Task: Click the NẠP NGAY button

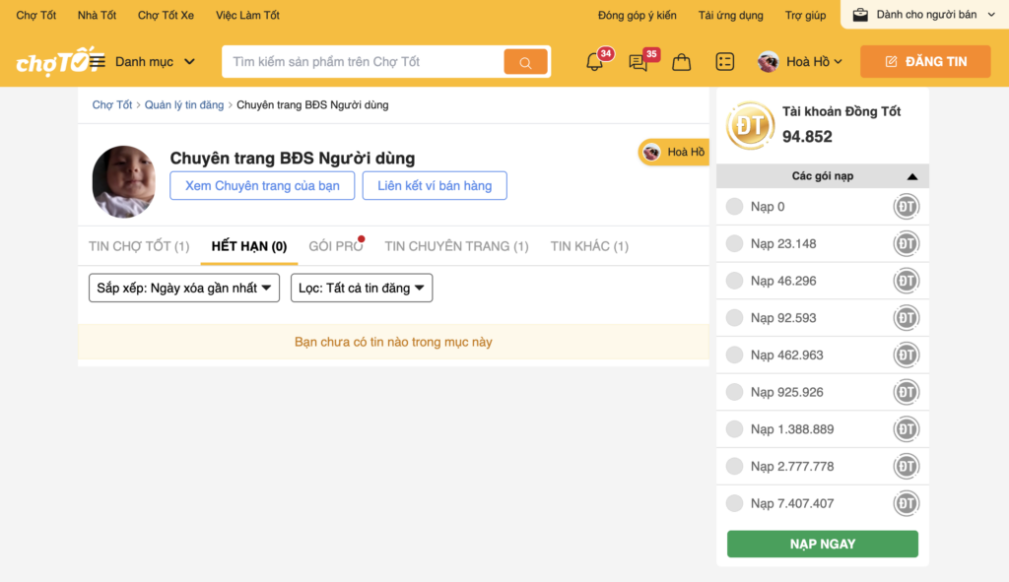Action: pos(822,544)
